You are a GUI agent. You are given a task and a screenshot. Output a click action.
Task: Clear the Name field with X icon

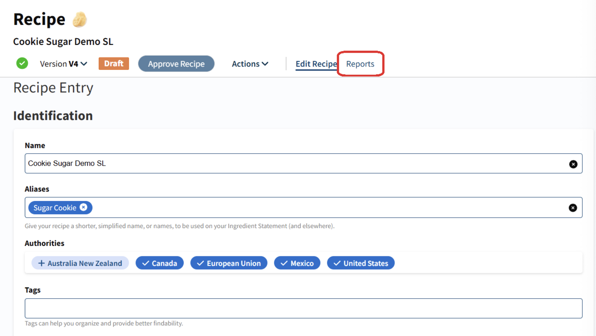point(573,164)
